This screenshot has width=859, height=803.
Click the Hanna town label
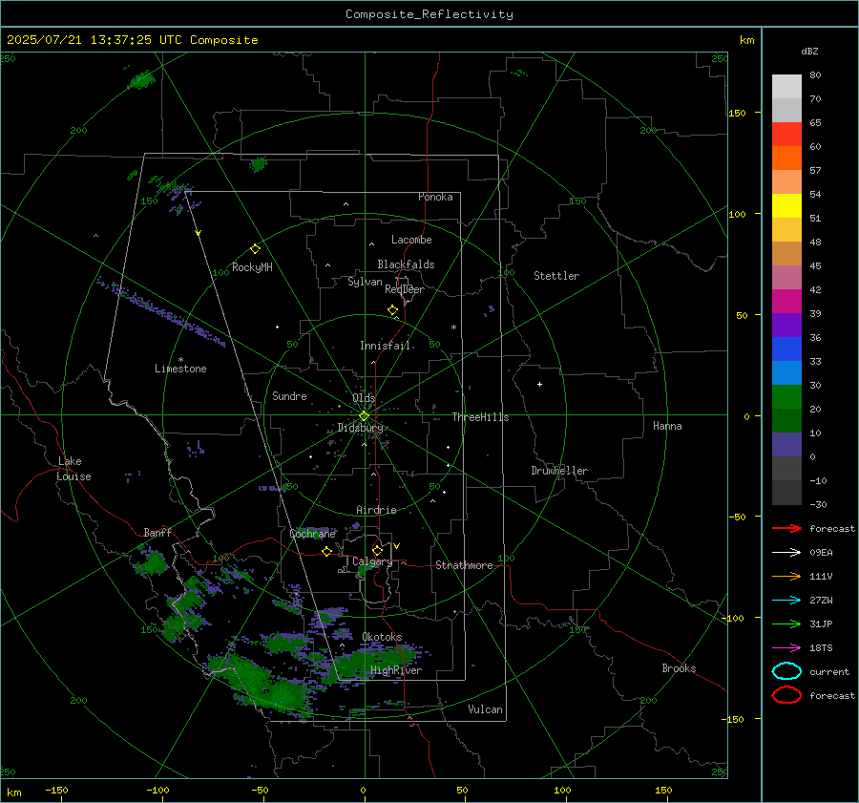pyautogui.click(x=667, y=426)
